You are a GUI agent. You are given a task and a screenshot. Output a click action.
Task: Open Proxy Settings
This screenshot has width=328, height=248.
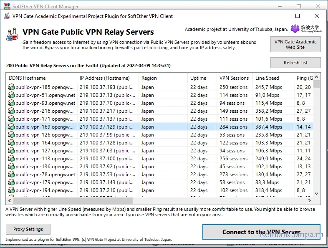28,229
